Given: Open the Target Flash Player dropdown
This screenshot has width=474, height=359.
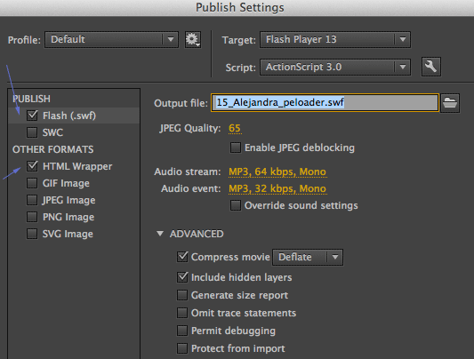Looking at the screenshot, I should point(335,40).
